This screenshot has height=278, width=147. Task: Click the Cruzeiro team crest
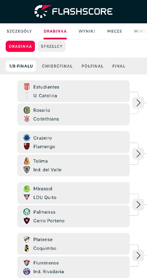tap(27, 138)
